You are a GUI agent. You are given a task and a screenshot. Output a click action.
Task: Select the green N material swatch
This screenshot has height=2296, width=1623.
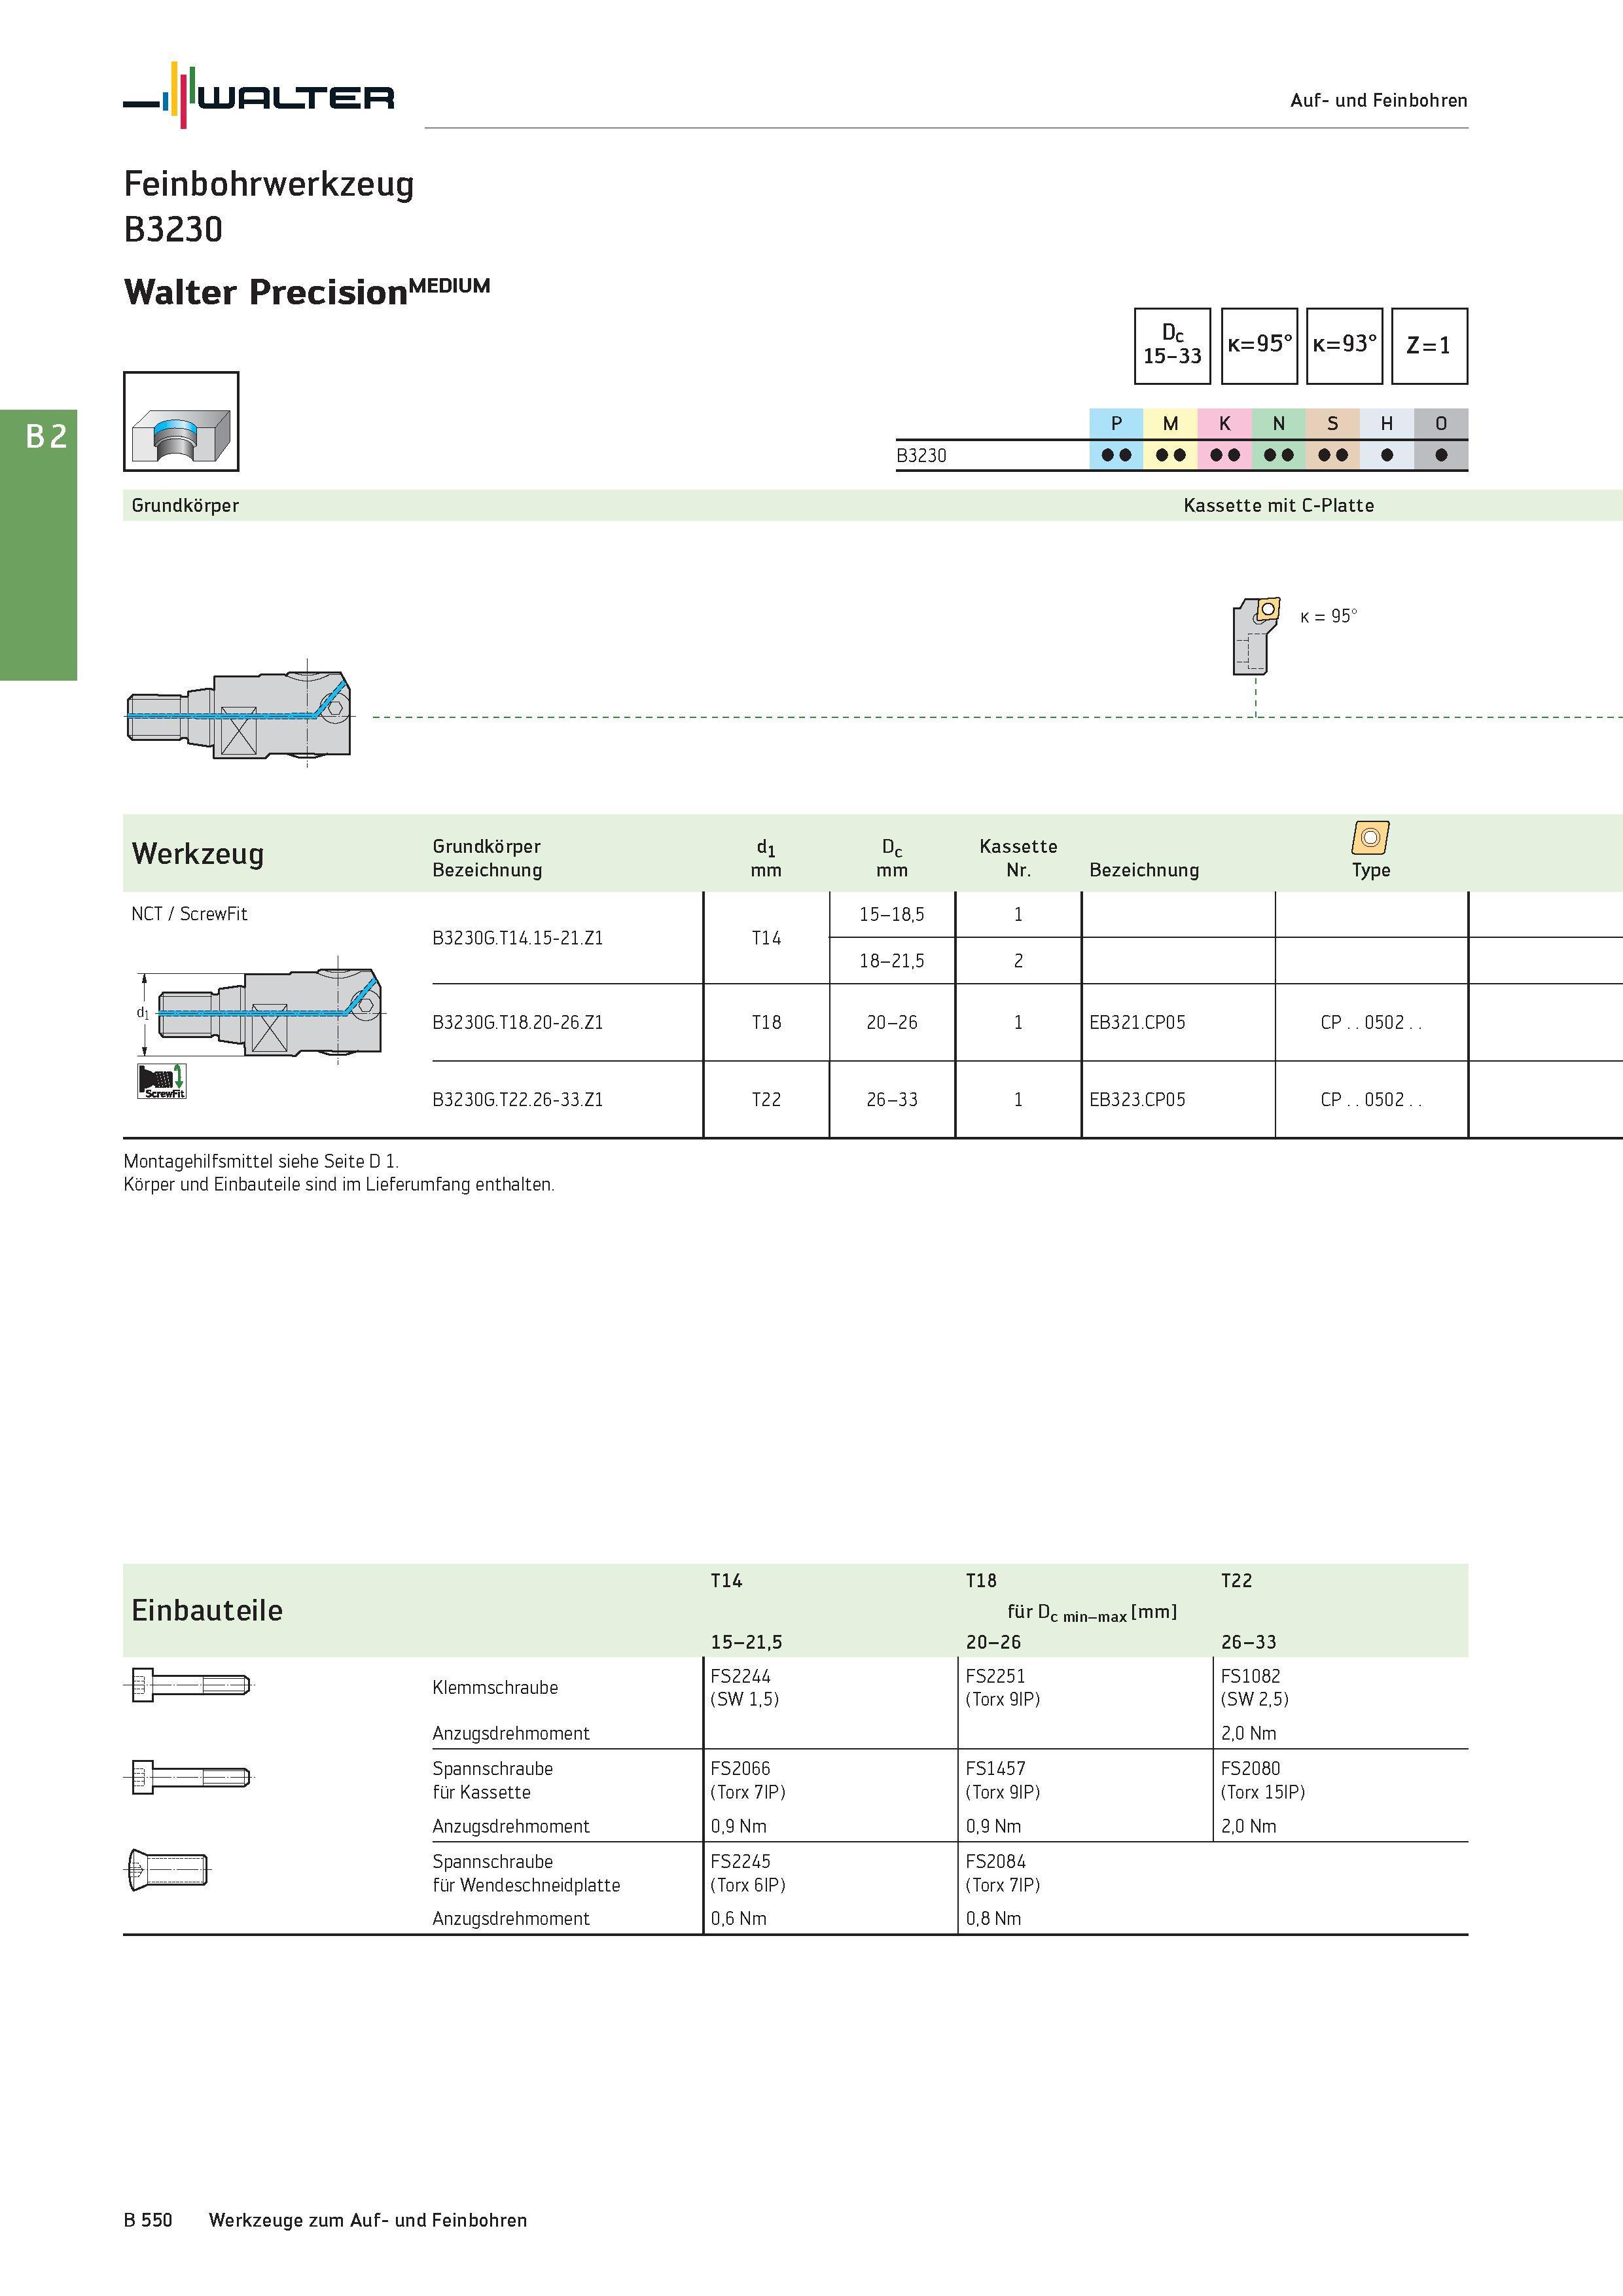(1278, 439)
